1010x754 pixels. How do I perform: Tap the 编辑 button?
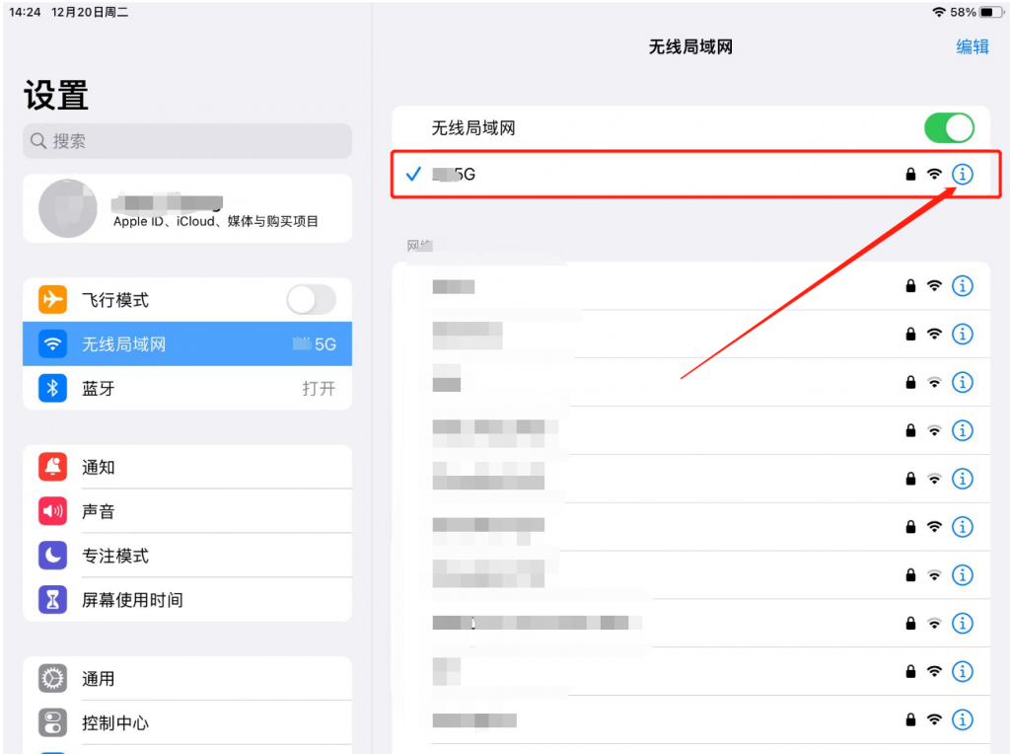[972, 47]
